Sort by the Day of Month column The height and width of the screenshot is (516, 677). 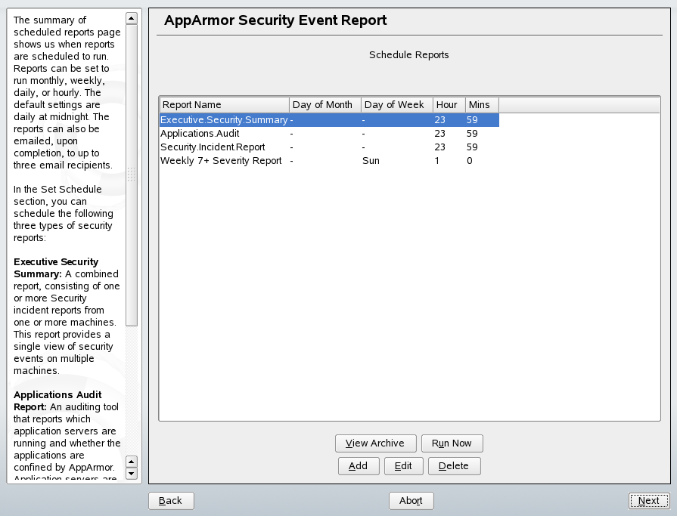coord(324,104)
